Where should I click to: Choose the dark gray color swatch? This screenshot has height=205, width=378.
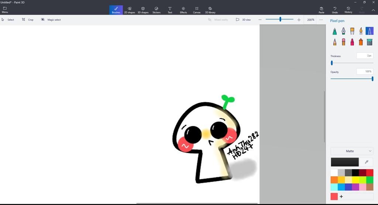coord(348,173)
